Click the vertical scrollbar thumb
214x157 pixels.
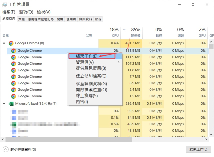(211, 47)
